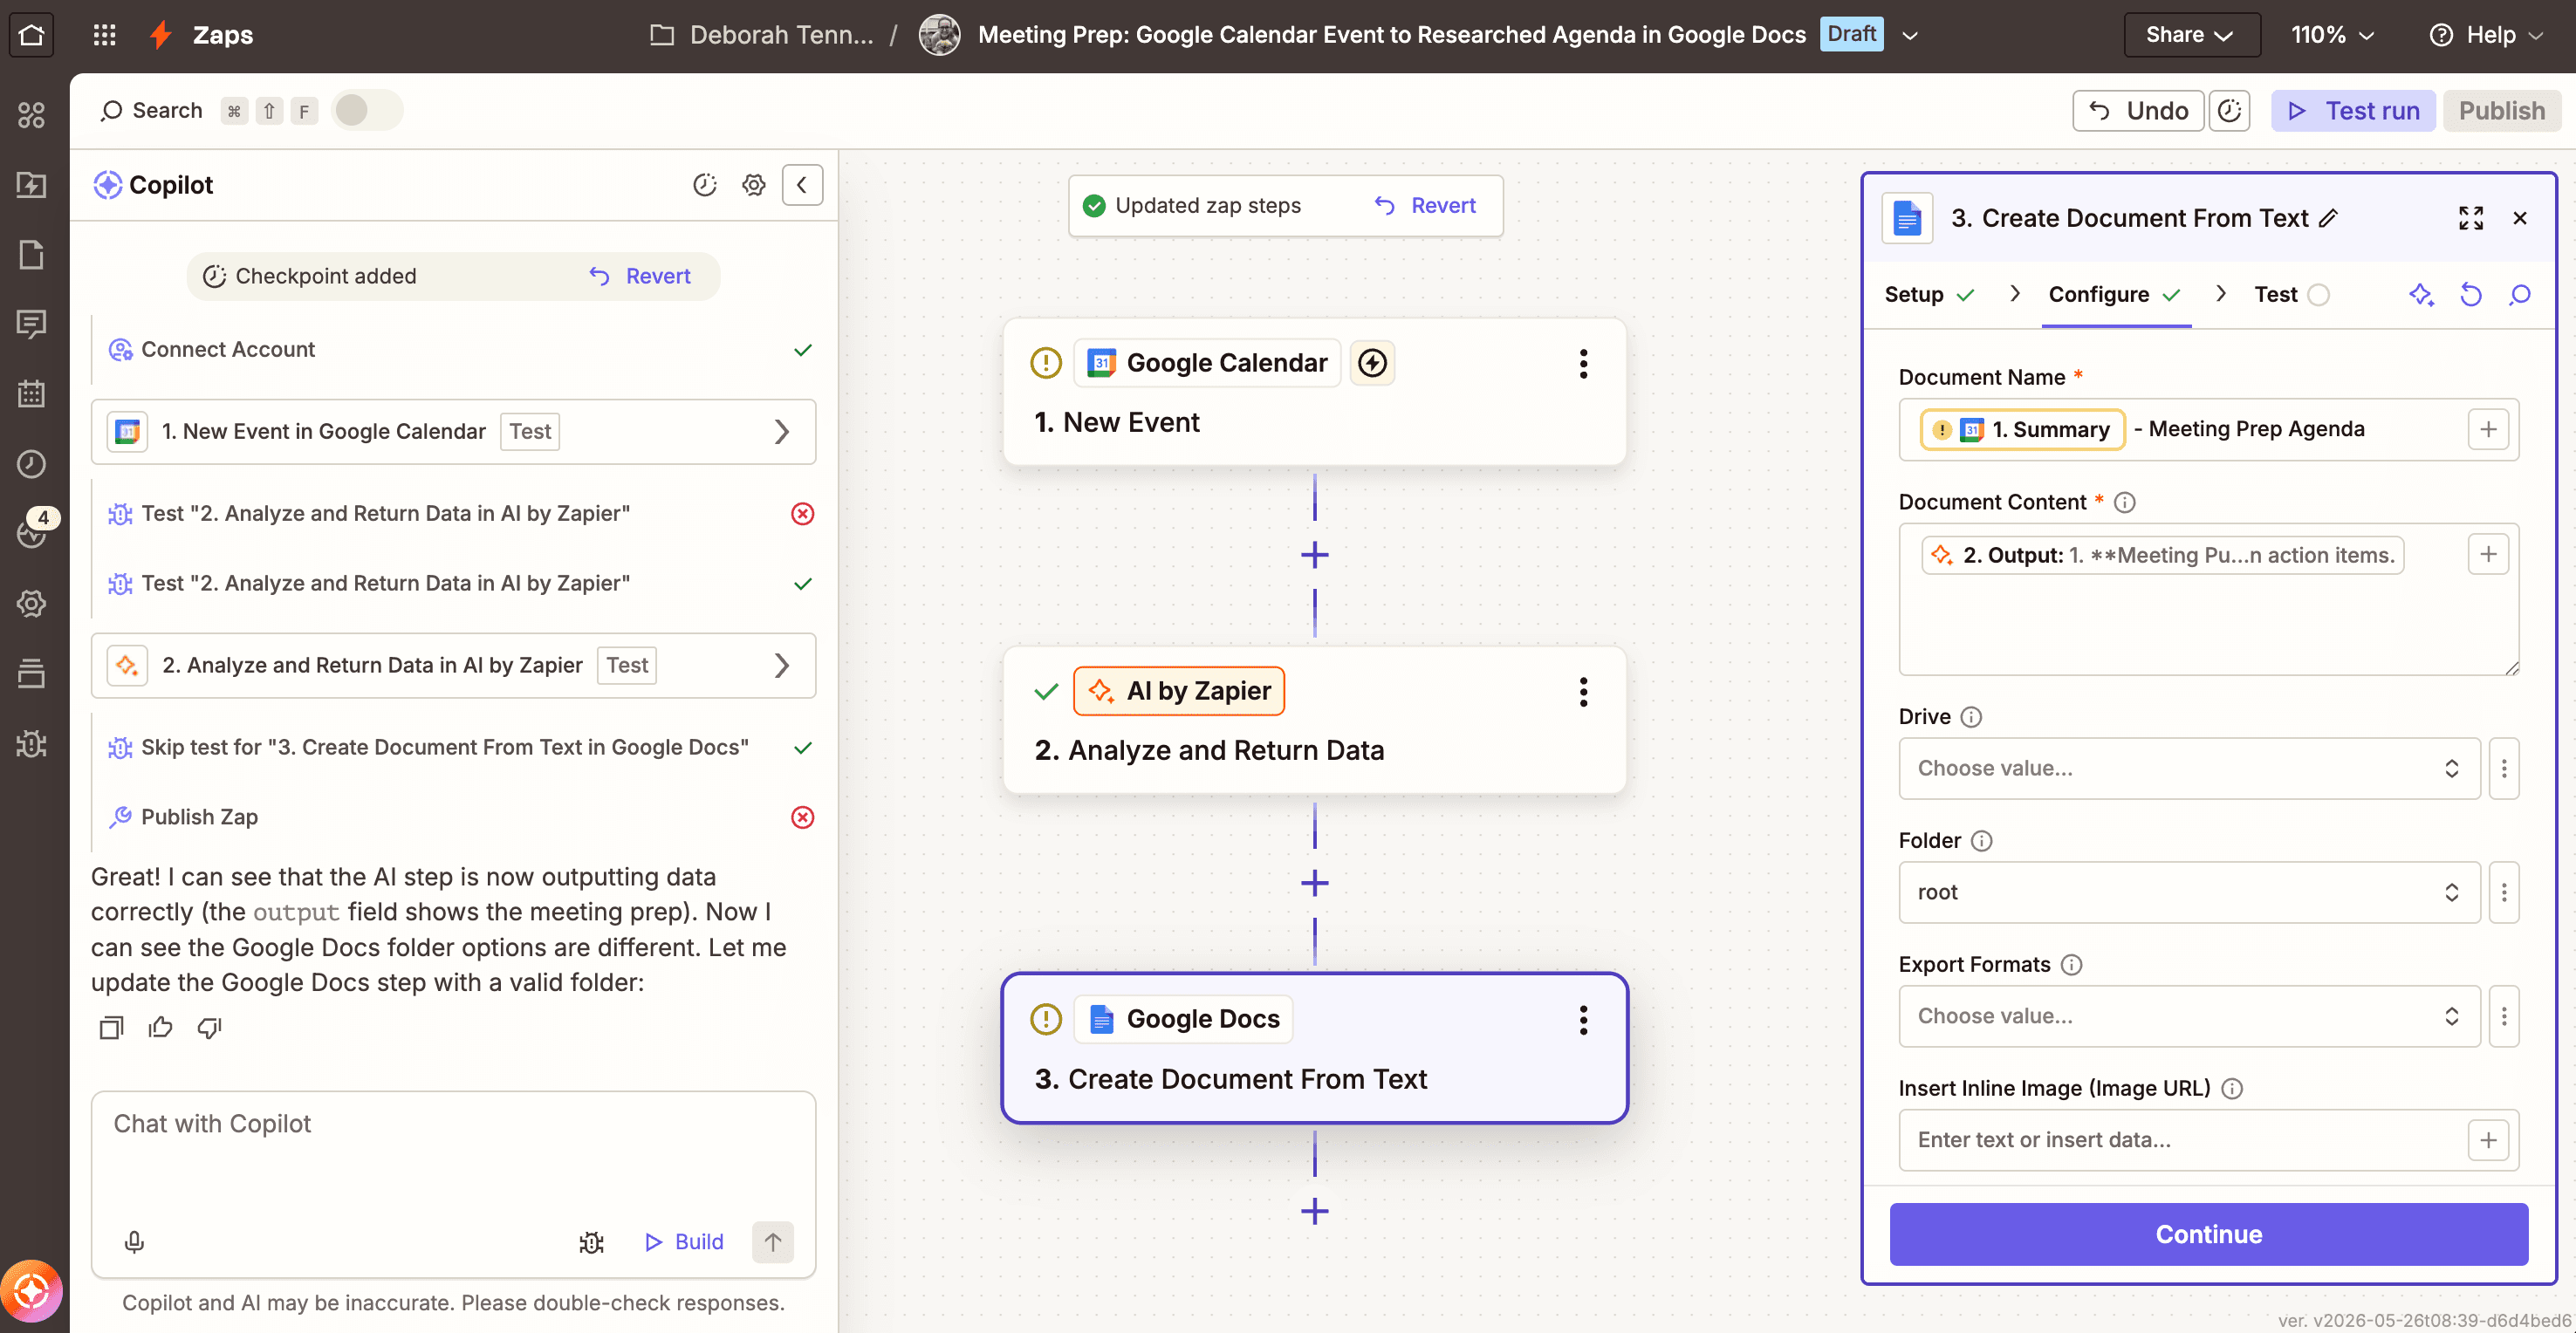Viewport: 2576px width, 1333px height.
Task: Open the activity icon with badge 4
Action: tap(31, 531)
